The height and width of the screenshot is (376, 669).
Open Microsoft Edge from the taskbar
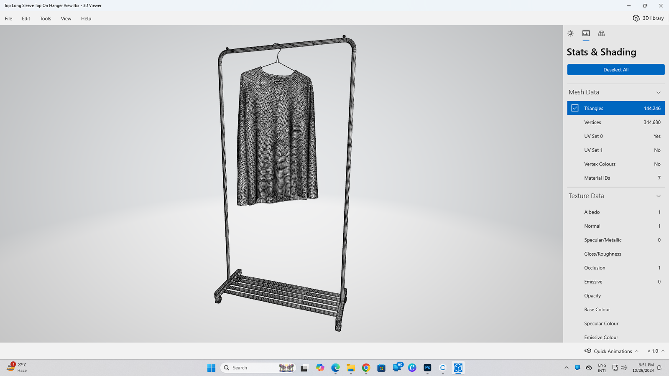point(335,368)
